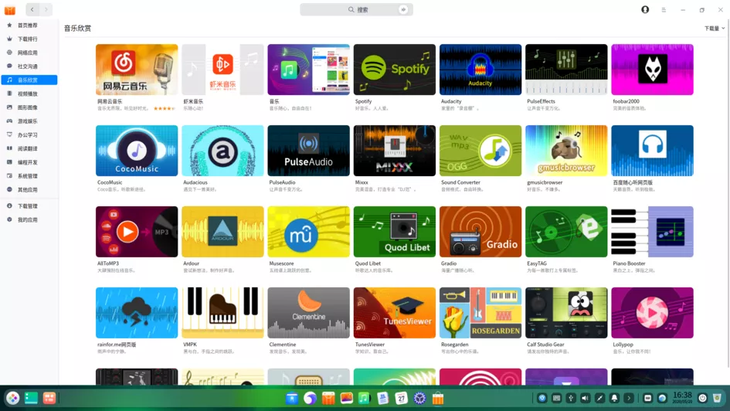Open the TunesViewer app tile
Screen dimensions: 730x411
click(x=394, y=313)
